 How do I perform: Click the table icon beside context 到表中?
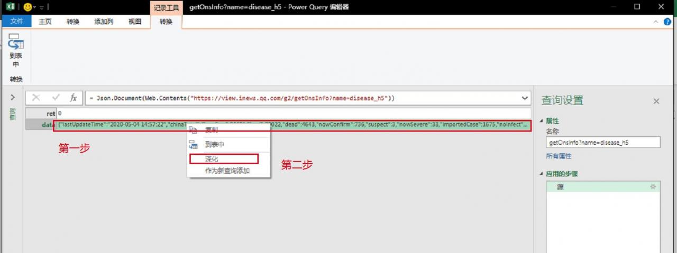[x=193, y=145]
